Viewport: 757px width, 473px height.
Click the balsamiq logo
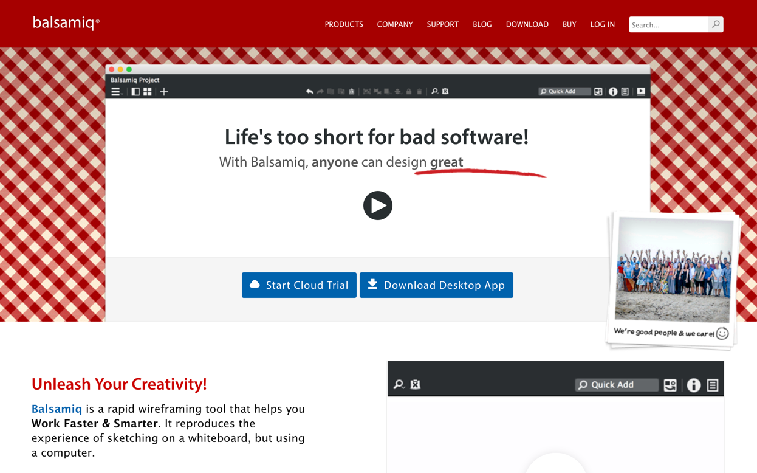[66, 23]
